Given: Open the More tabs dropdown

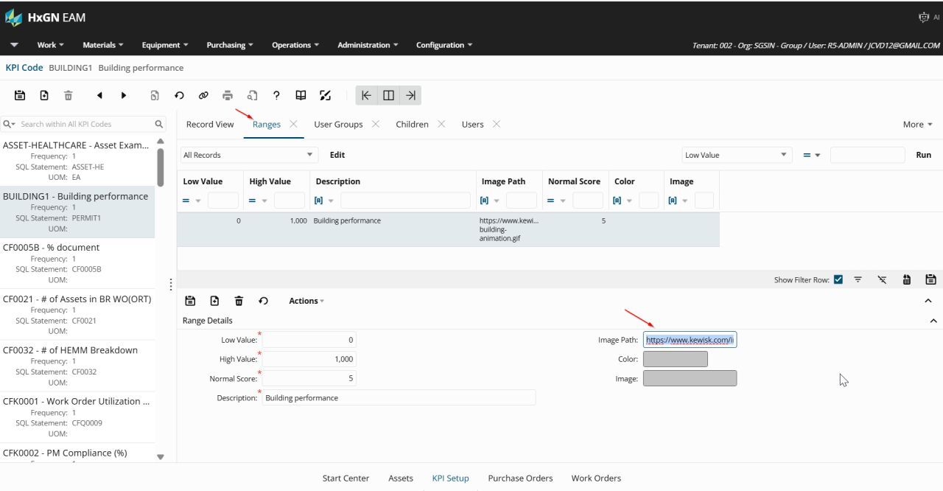Looking at the screenshot, I should (x=917, y=125).
